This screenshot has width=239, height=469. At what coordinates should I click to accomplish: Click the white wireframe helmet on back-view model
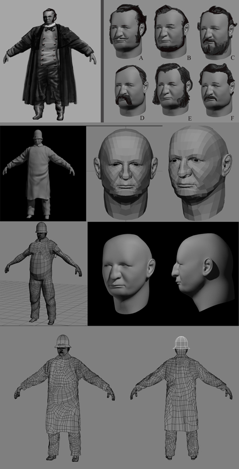point(181,343)
